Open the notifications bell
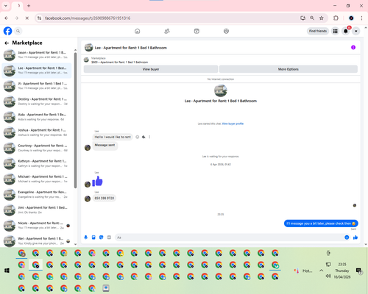Viewport: 368px width, 294px height. tap(346, 31)
